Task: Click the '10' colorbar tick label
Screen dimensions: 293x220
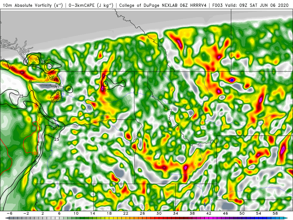Action: tap(76, 213)
